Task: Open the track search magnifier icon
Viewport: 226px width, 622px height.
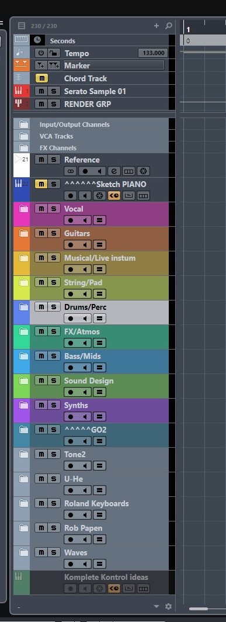Action: (169, 26)
